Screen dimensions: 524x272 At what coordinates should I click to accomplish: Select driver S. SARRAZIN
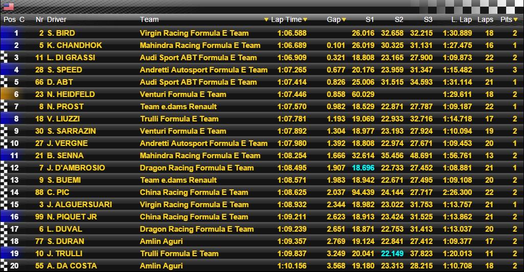coord(72,131)
